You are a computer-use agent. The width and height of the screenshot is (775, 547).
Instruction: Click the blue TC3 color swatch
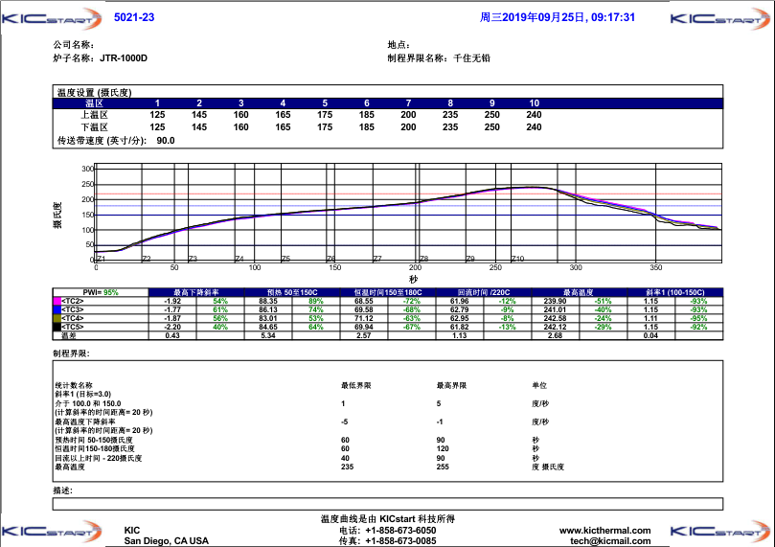pos(57,309)
